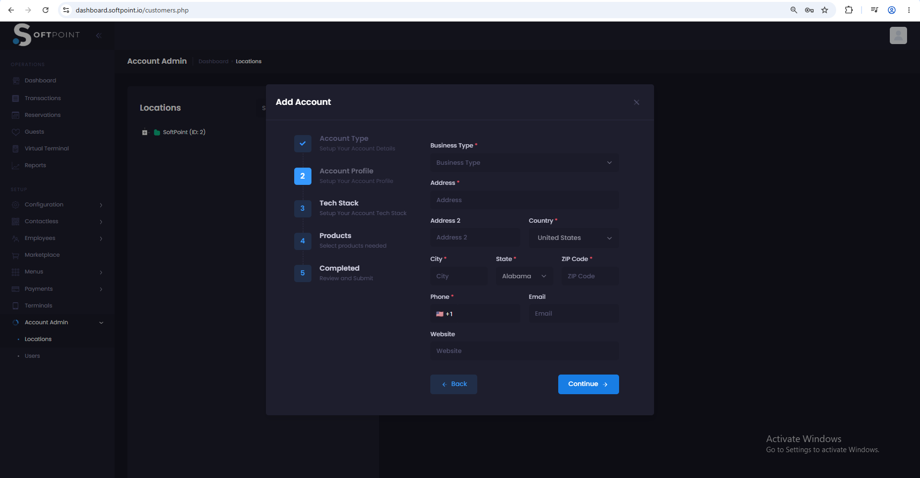Image resolution: width=920 pixels, height=478 pixels.
Task: Click browser address bar URL
Action: 132,10
